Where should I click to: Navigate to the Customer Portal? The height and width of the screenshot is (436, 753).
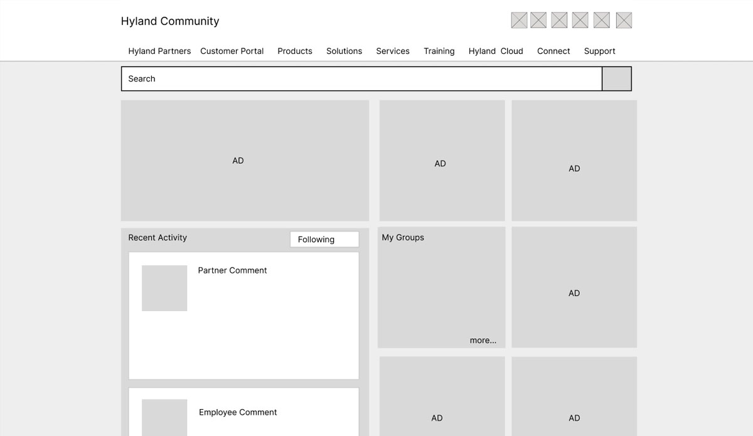coord(232,51)
